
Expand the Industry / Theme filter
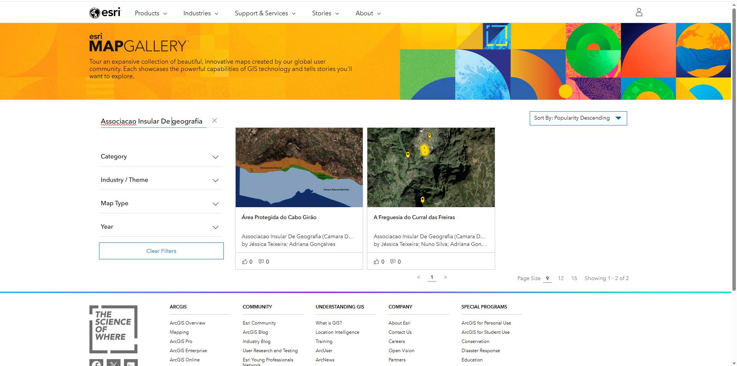coord(160,180)
